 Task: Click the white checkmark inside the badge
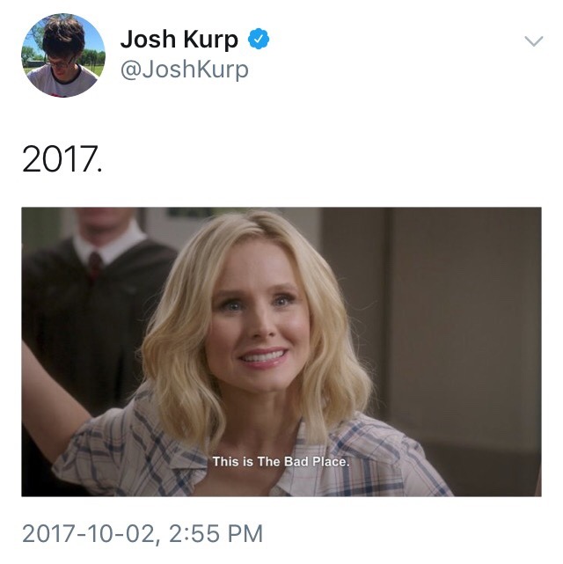pos(259,39)
